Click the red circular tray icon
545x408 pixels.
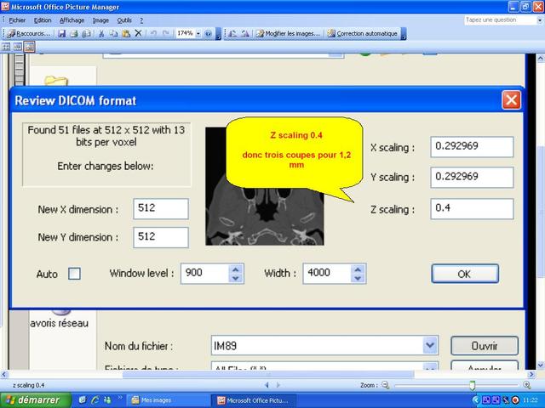515,400
